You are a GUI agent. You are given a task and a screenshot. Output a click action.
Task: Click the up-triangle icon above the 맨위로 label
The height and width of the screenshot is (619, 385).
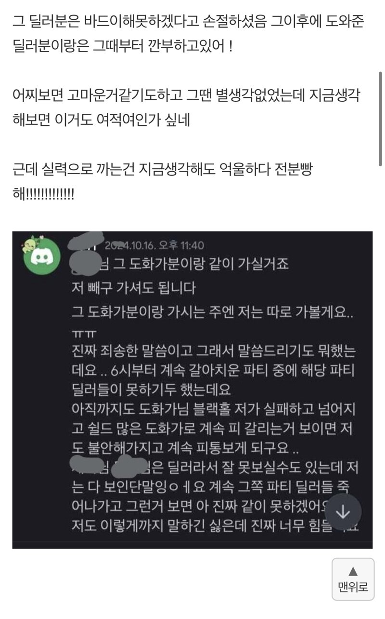point(353,571)
